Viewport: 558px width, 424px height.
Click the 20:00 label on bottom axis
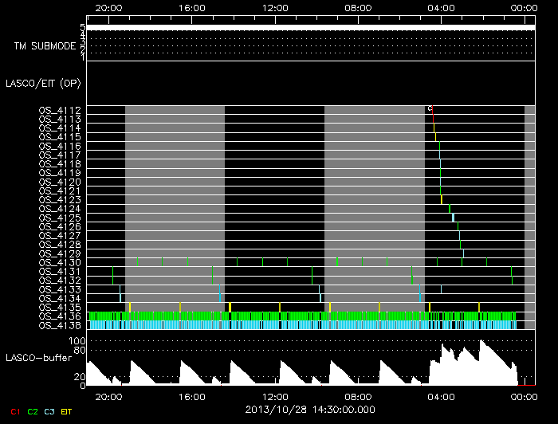click(x=108, y=397)
